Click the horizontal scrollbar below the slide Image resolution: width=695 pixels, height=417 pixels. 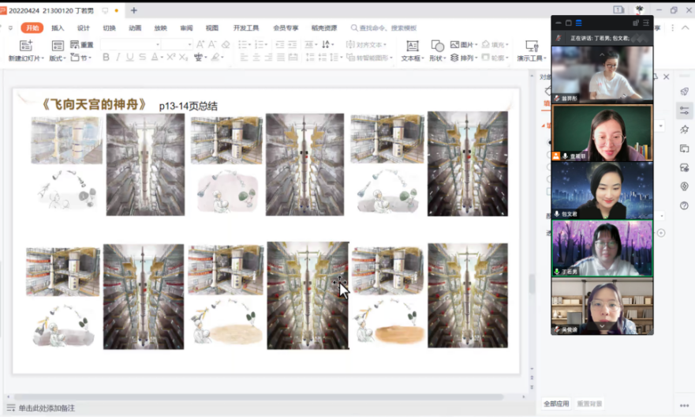259,396
